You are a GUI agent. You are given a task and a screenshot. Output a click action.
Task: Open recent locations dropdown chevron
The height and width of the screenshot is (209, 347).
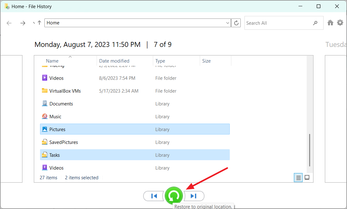[34, 23]
